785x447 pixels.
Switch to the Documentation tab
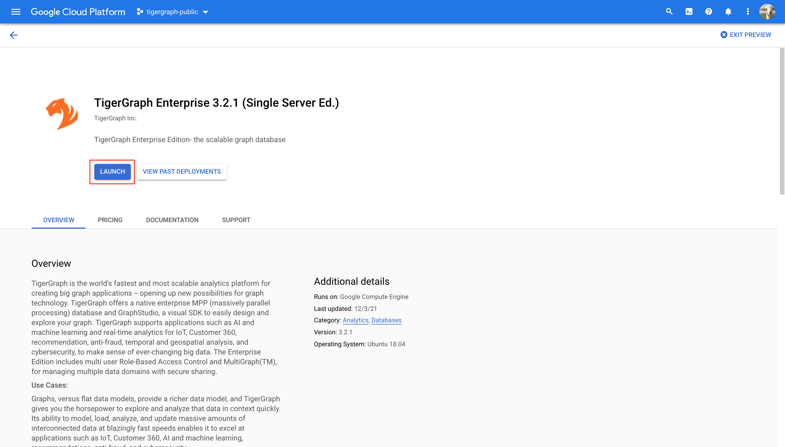pos(172,220)
